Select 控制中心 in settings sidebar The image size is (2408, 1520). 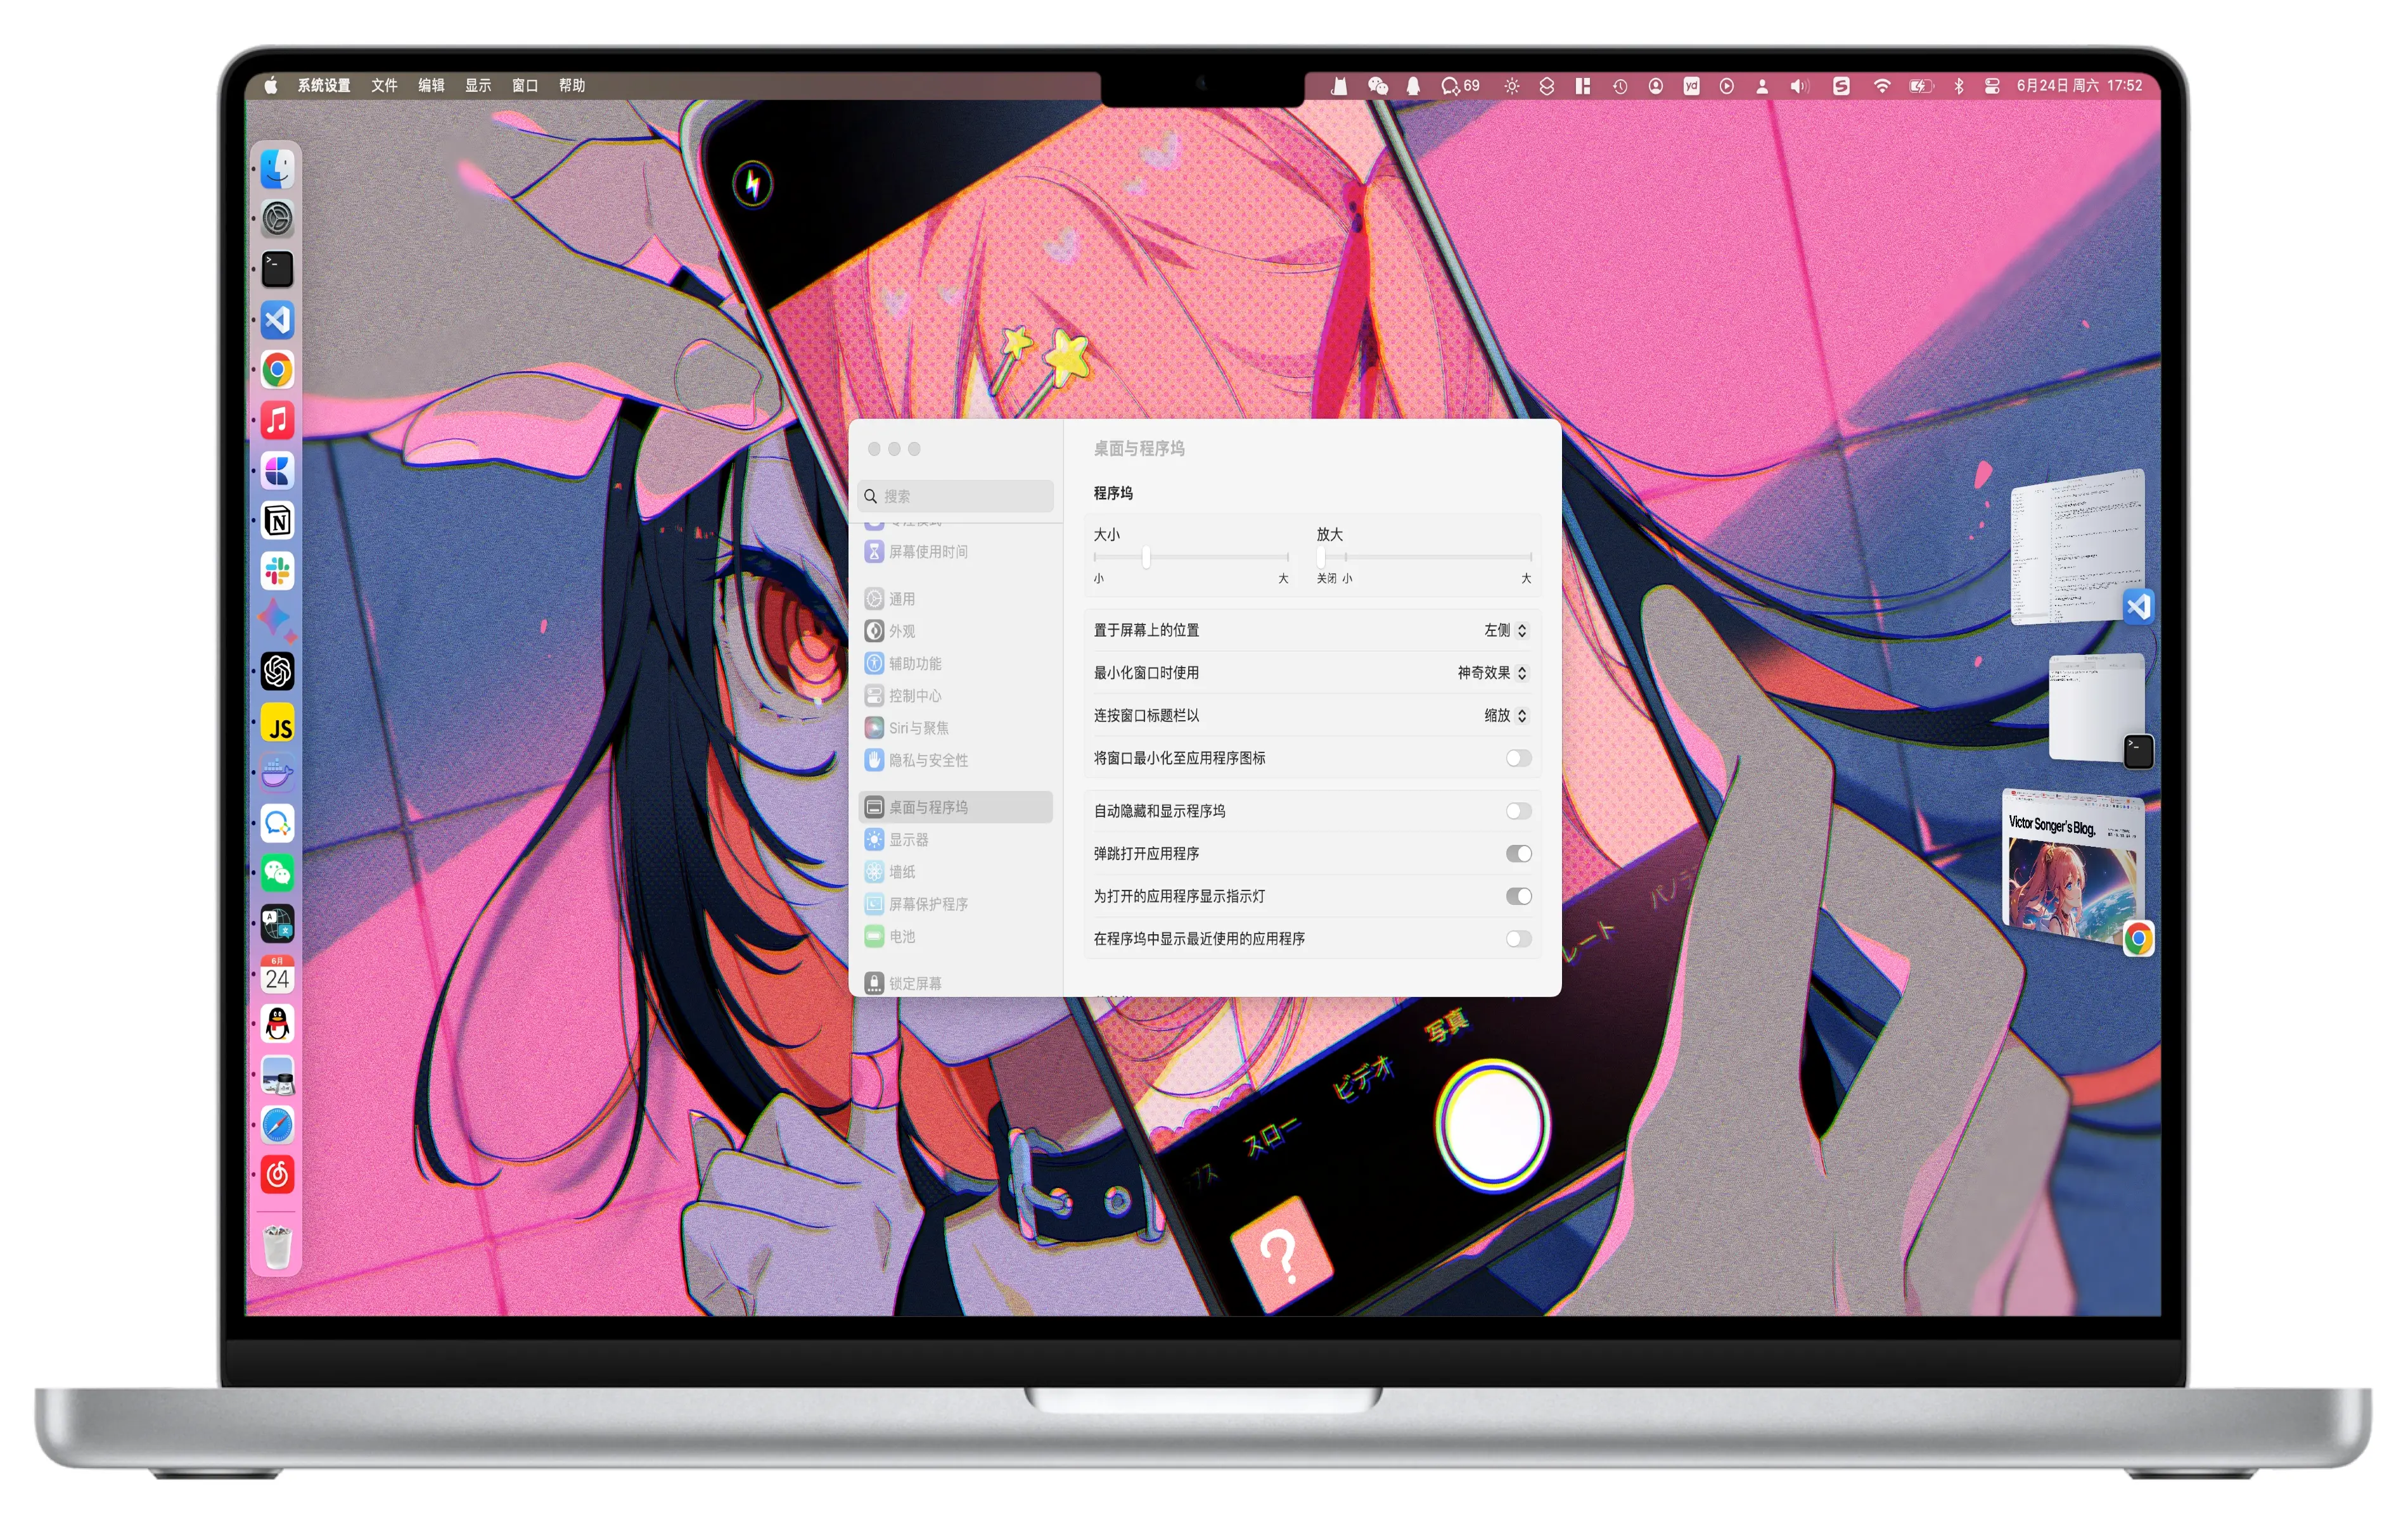956,697
